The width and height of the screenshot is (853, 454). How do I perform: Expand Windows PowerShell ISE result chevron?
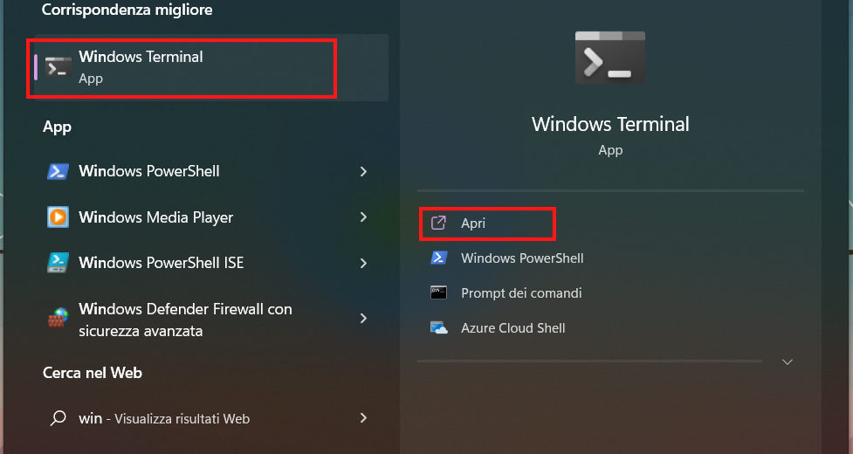click(x=363, y=263)
